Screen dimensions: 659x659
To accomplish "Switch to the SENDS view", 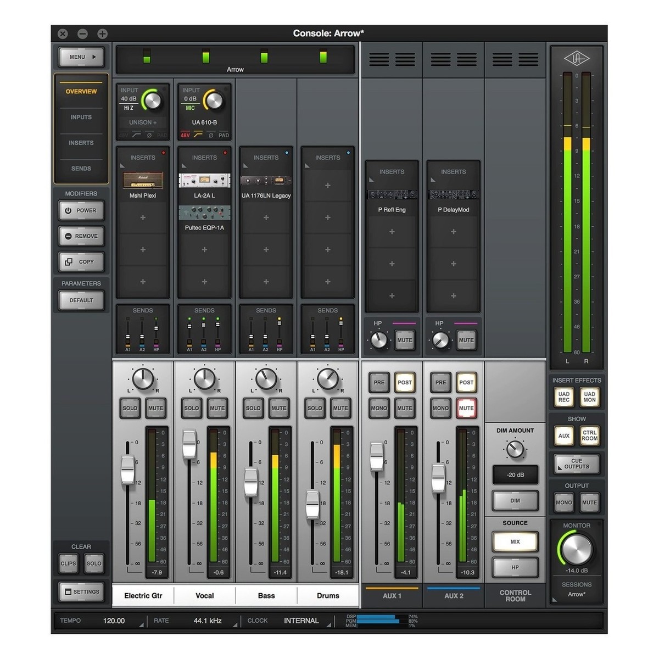I will pyautogui.click(x=81, y=169).
